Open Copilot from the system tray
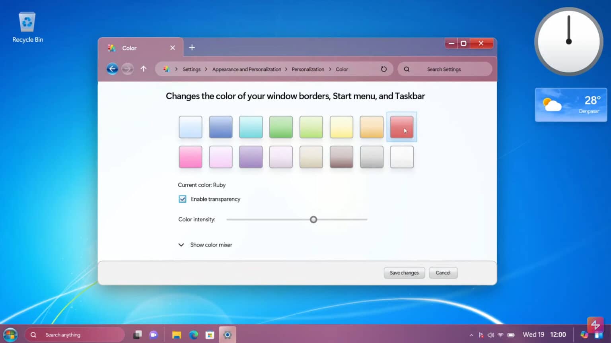The width and height of the screenshot is (611, 343). (x=585, y=334)
